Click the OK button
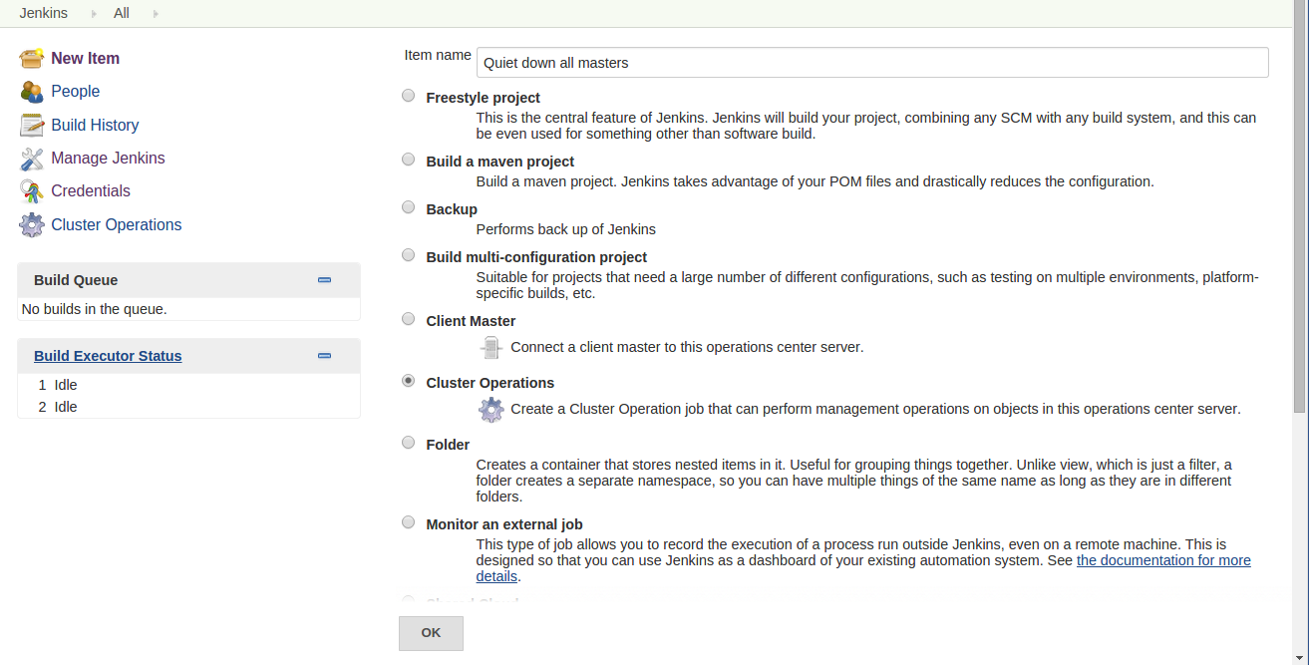The image size is (1309, 665). pyautogui.click(x=431, y=633)
